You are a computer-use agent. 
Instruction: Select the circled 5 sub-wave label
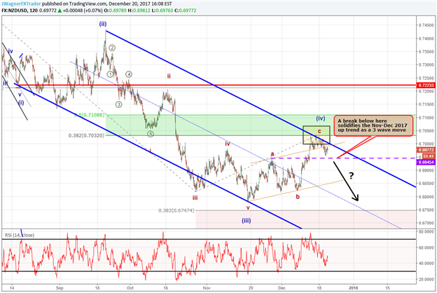(151, 134)
